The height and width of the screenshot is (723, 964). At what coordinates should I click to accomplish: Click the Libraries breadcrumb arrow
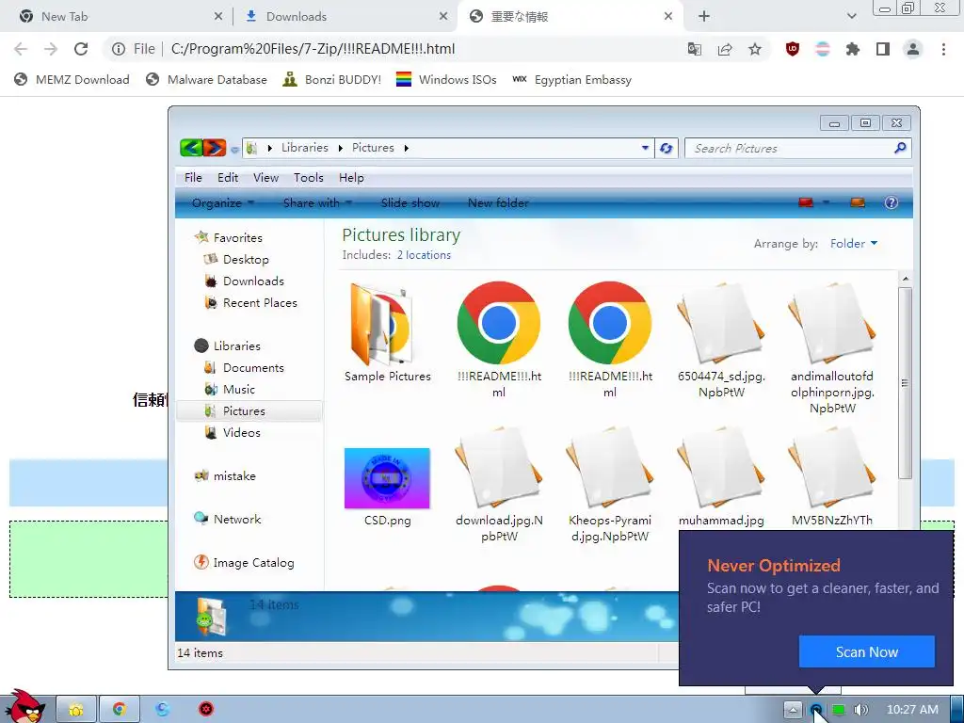341,148
